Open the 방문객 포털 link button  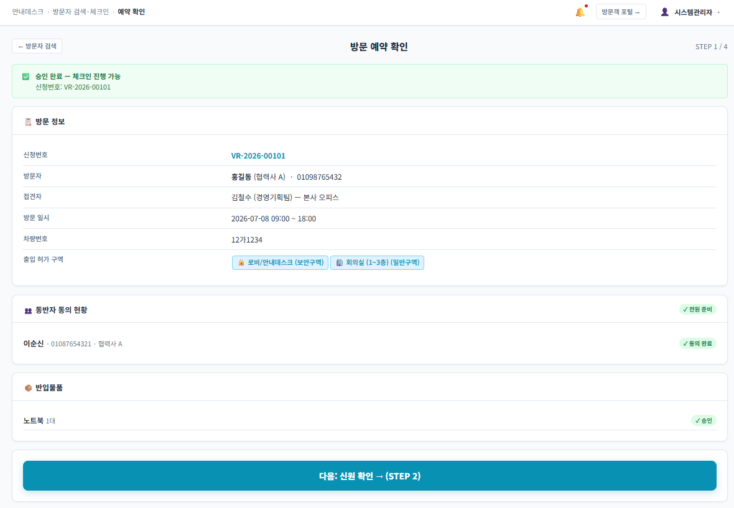pyautogui.click(x=621, y=12)
